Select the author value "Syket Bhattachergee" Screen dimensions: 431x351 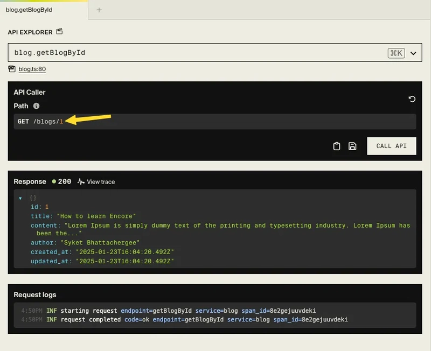(x=100, y=243)
